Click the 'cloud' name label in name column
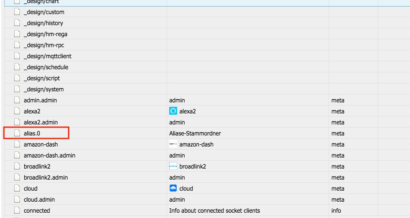This screenshot has height=218, width=410. (x=186, y=188)
